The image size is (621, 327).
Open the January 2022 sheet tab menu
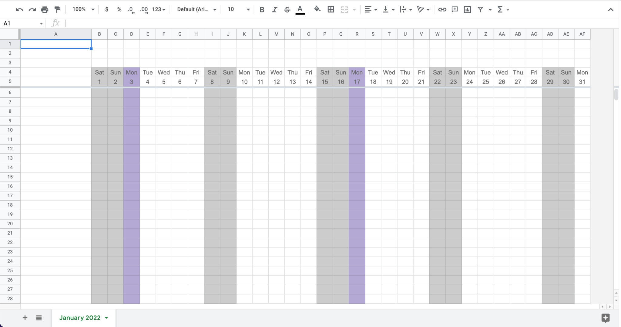point(106,318)
